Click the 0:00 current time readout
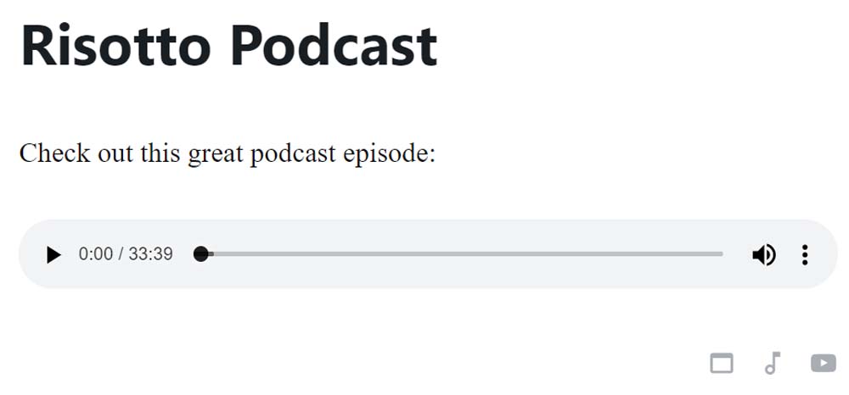Screen dimensions: 849x395 pos(96,254)
